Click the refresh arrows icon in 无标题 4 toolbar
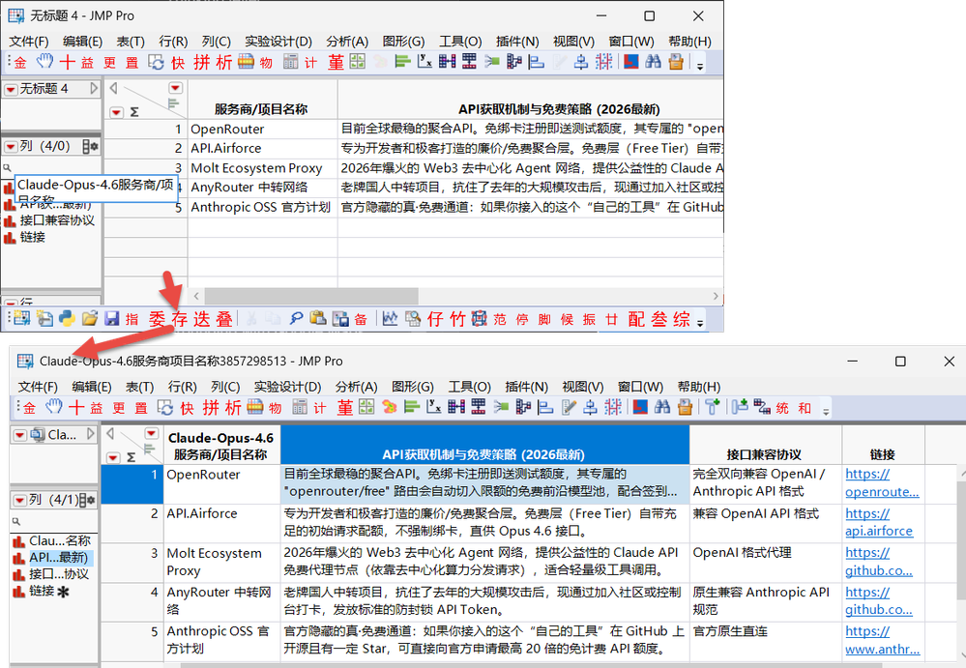The width and height of the screenshot is (966, 668). pyautogui.click(x=157, y=62)
